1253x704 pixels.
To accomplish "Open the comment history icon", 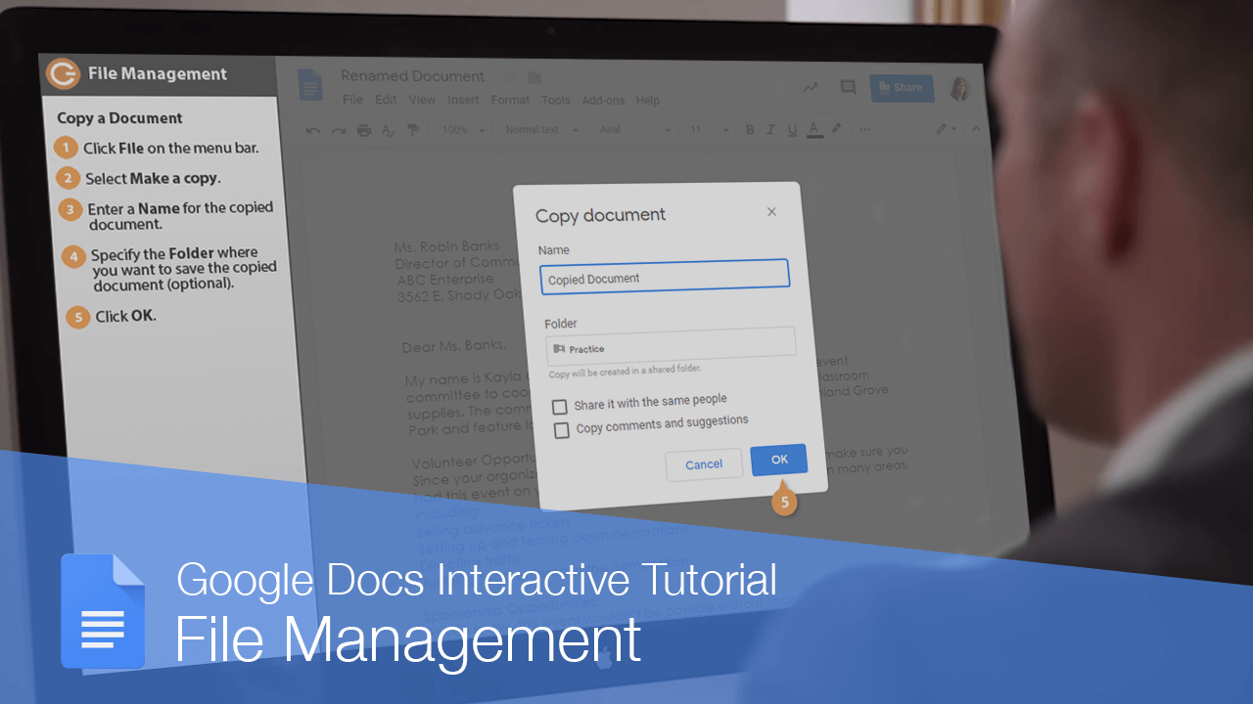I will [848, 87].
